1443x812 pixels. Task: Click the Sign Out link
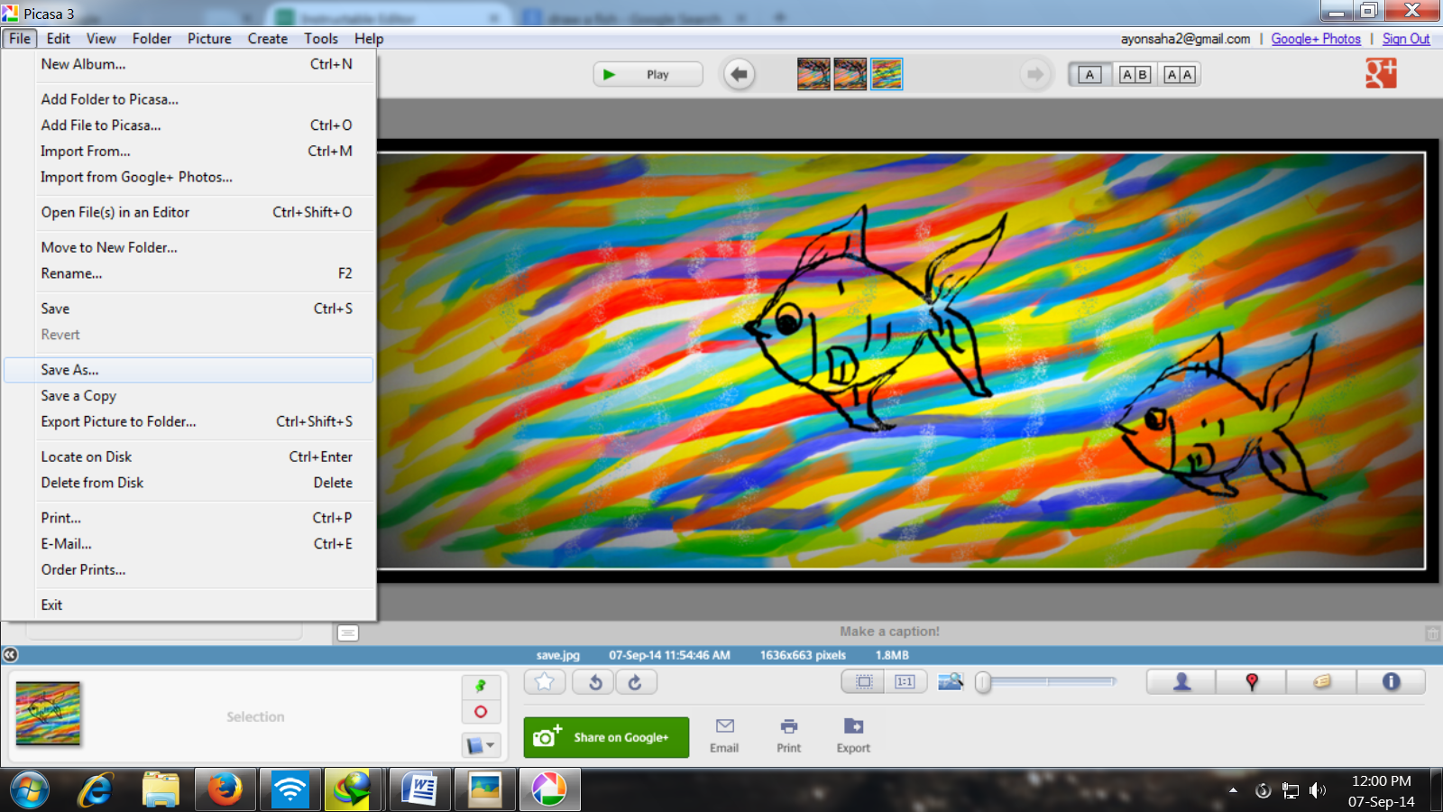(1406, 39)
